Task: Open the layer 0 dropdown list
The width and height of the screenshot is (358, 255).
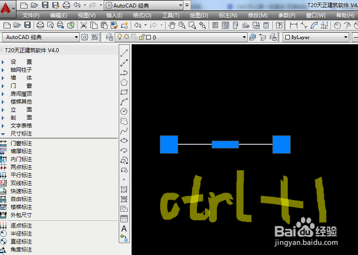Action: coord(244,37)
